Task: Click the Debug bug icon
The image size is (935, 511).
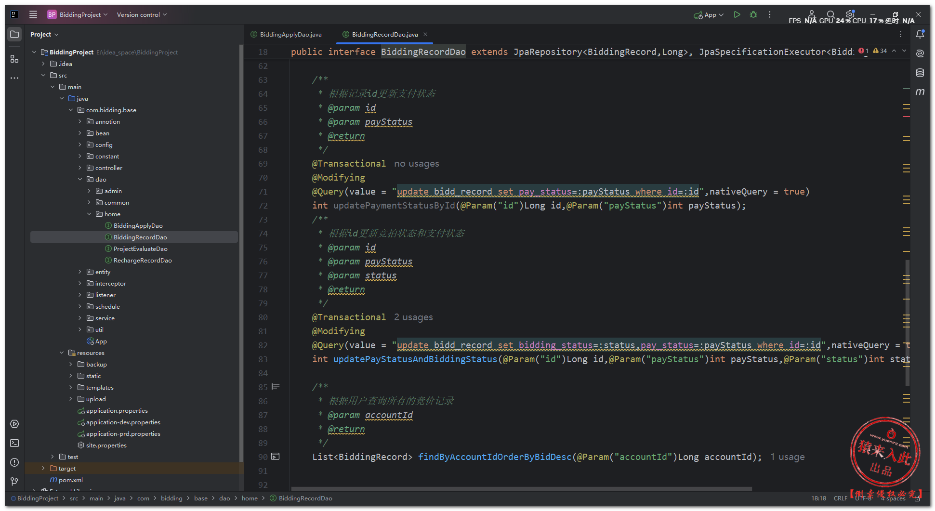Action: tap(753, 15)
